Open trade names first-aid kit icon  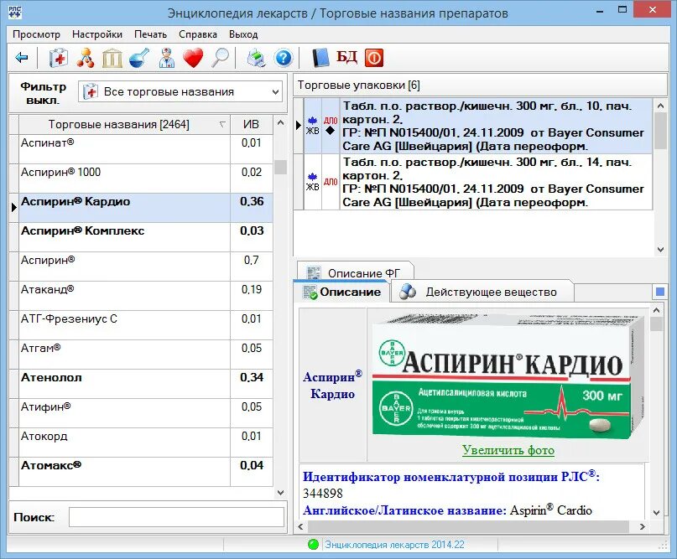coord(58,57)
